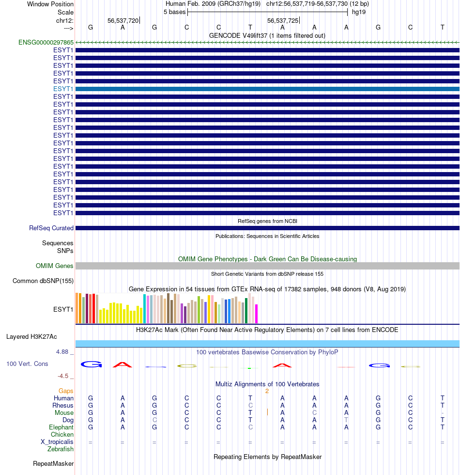This screenshot has height=475, width=460.
Task: Click the Chicken alignment row label
Action: 62,434
